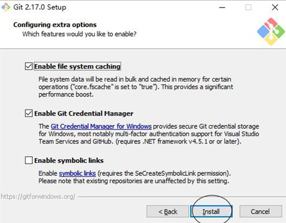Click the Git icon in title bar

pos(6,7)
